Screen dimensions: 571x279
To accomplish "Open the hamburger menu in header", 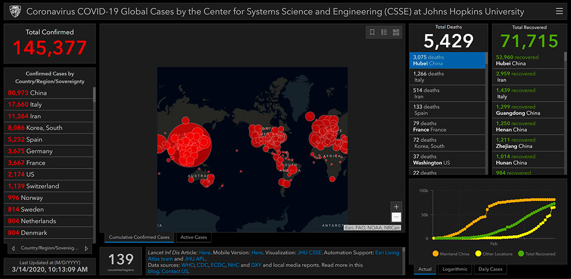I will 560,11.
